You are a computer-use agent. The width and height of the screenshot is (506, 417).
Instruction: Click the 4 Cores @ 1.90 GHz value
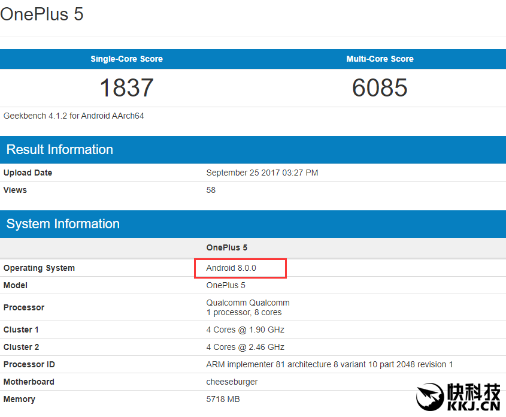pyautogui.click(x=246, y=330)
